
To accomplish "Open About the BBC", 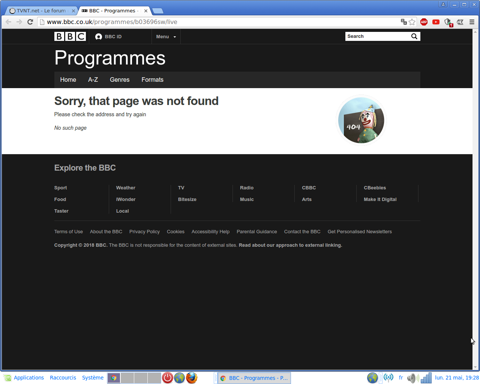I will pyautogui.click(x=106, y=232).
